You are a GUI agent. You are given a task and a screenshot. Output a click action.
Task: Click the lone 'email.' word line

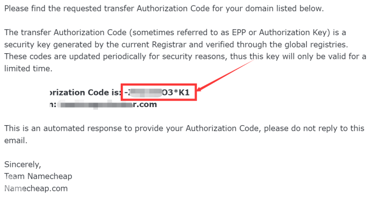coord(16,141)
